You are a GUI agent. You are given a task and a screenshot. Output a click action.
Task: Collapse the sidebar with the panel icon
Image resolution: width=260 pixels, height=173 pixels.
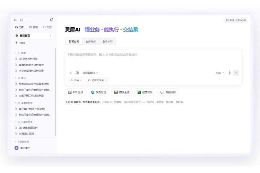[x=21, y=20]
